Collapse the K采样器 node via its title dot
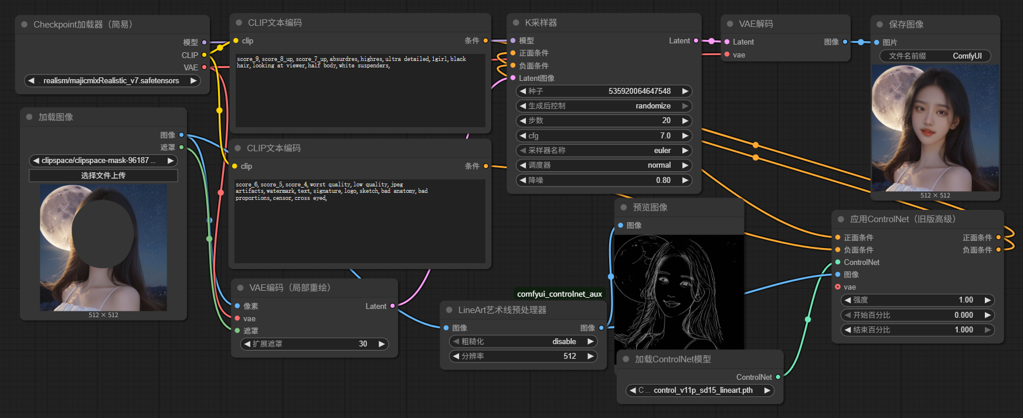The height and width of the screenshot is (418, 1023). (516, 23)
